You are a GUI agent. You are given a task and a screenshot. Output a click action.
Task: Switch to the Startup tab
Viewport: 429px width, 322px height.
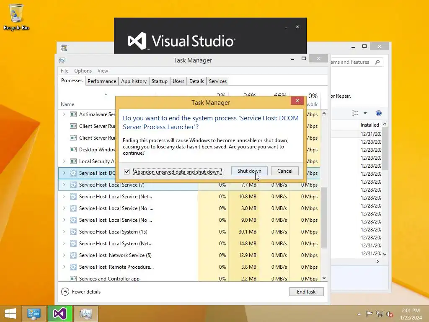click(x=160, y=81)
